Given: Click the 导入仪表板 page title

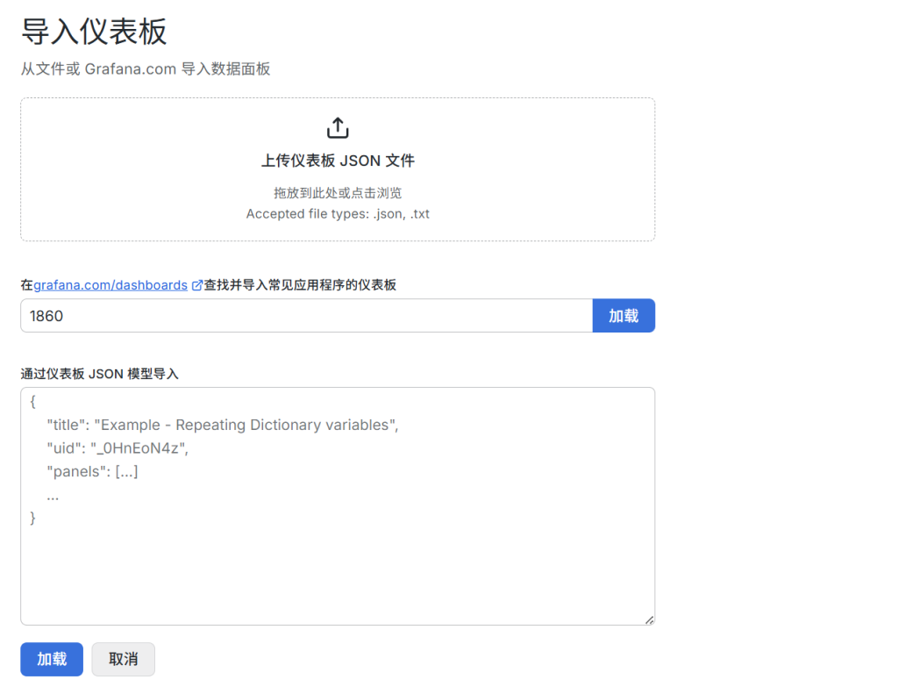Looking at the screenshot, I should [x=94, y=32].
